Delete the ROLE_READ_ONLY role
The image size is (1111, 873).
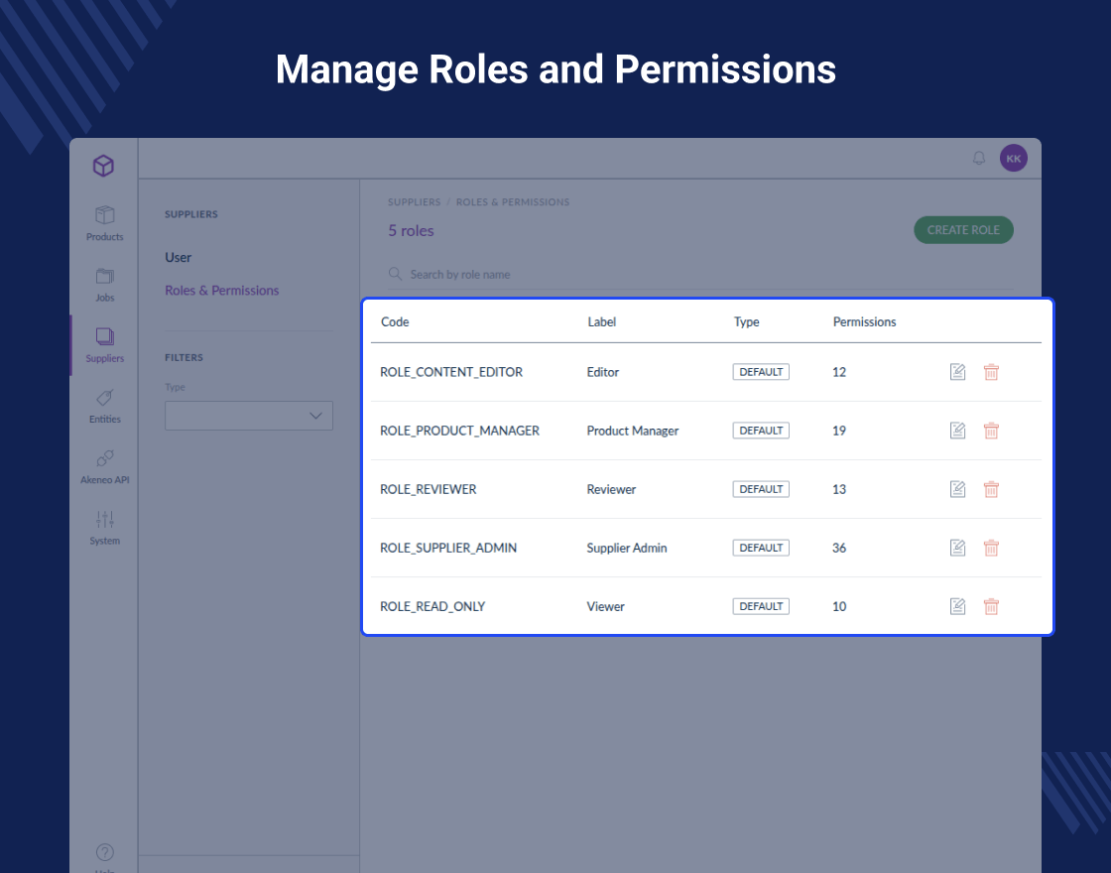(991, 606)
